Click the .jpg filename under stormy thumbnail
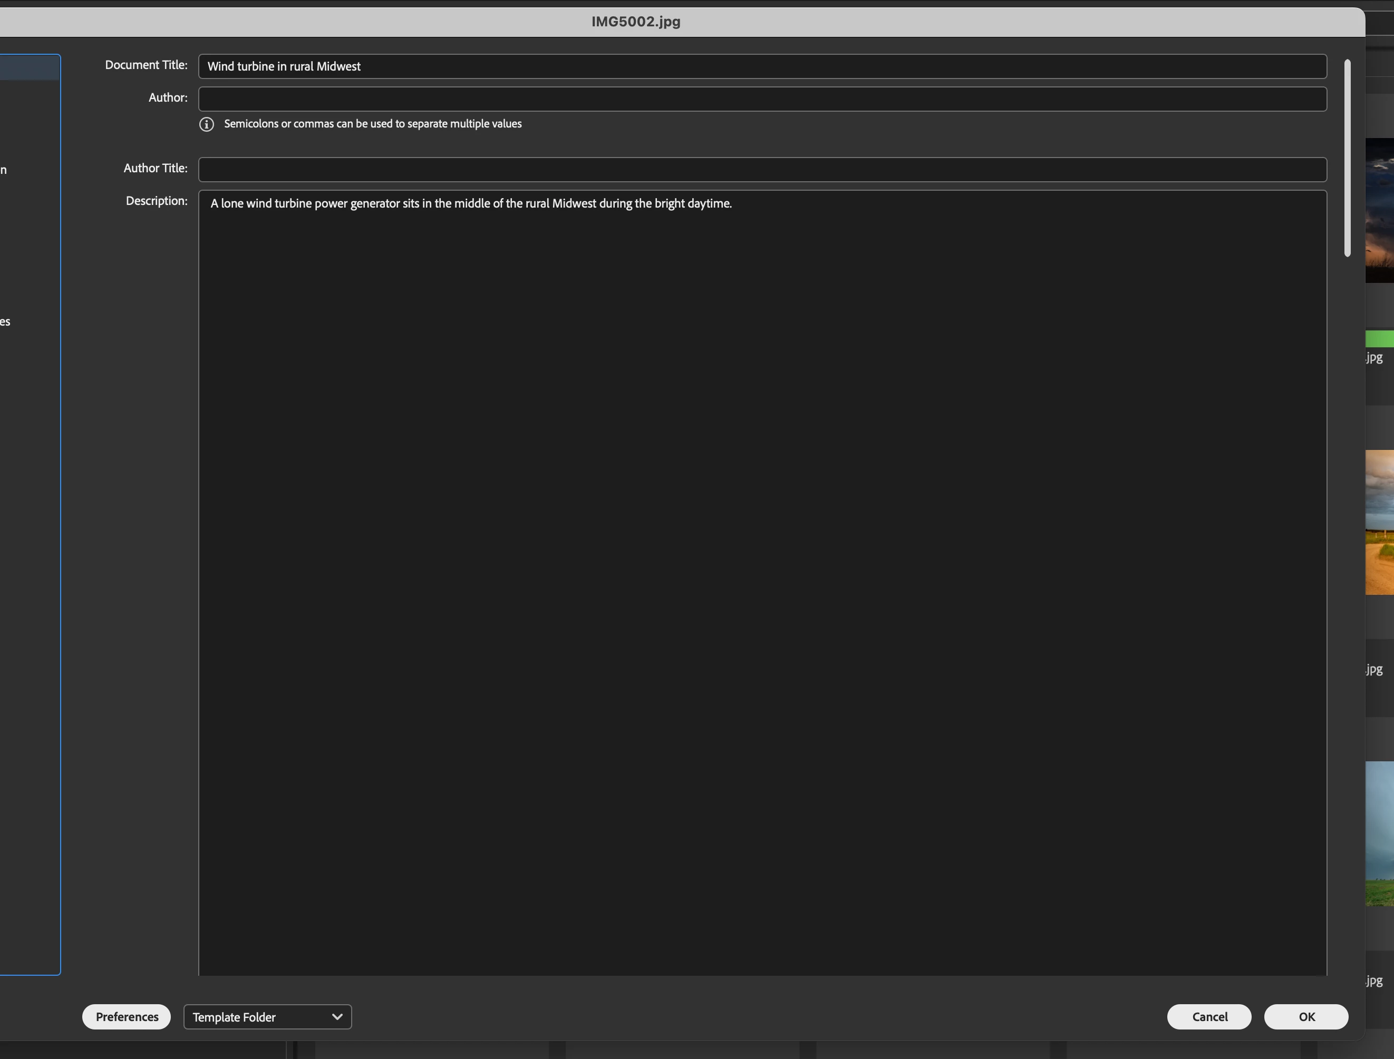1394x1059 pixels. 1374,357
